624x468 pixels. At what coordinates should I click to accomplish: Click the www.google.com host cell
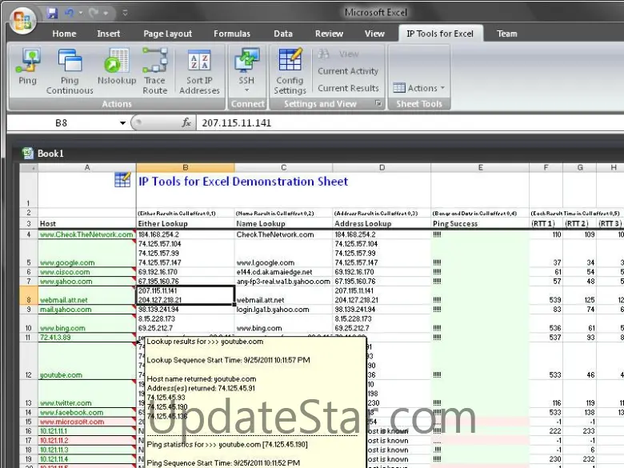click(x=86, y=253)
